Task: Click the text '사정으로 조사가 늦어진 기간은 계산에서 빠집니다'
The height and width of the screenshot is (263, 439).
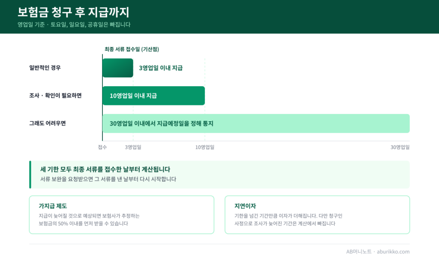Action: point(285,224)
